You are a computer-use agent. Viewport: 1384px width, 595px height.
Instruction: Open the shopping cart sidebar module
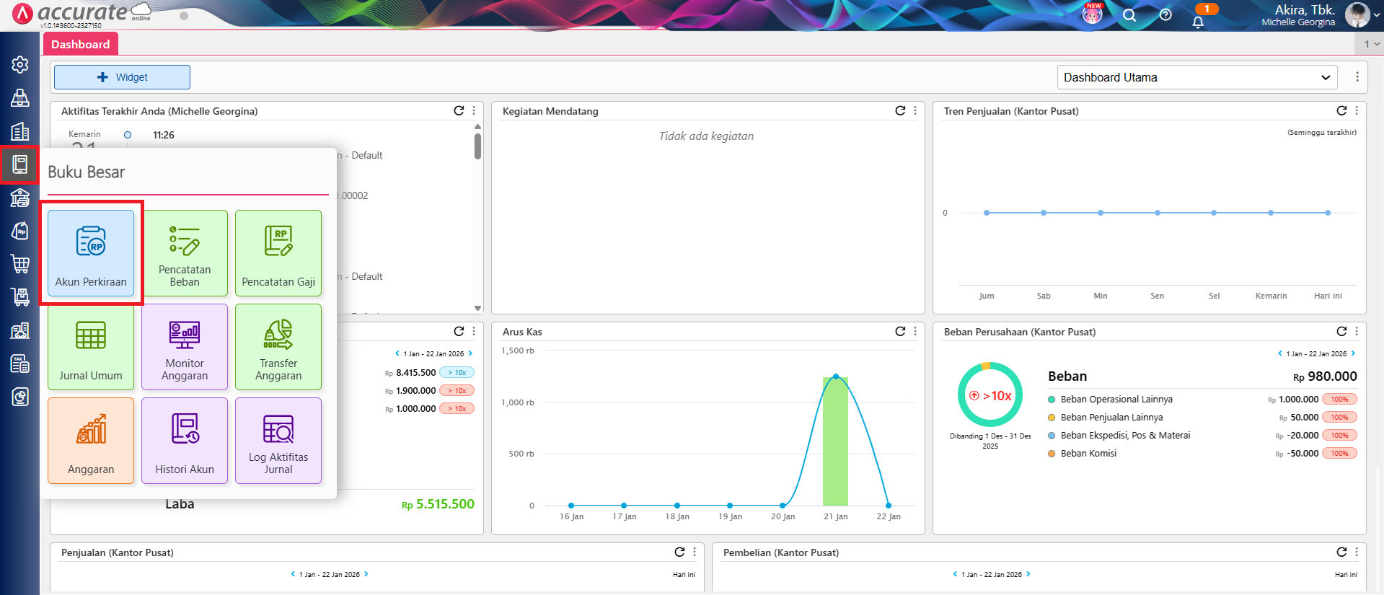click(20, 264)
